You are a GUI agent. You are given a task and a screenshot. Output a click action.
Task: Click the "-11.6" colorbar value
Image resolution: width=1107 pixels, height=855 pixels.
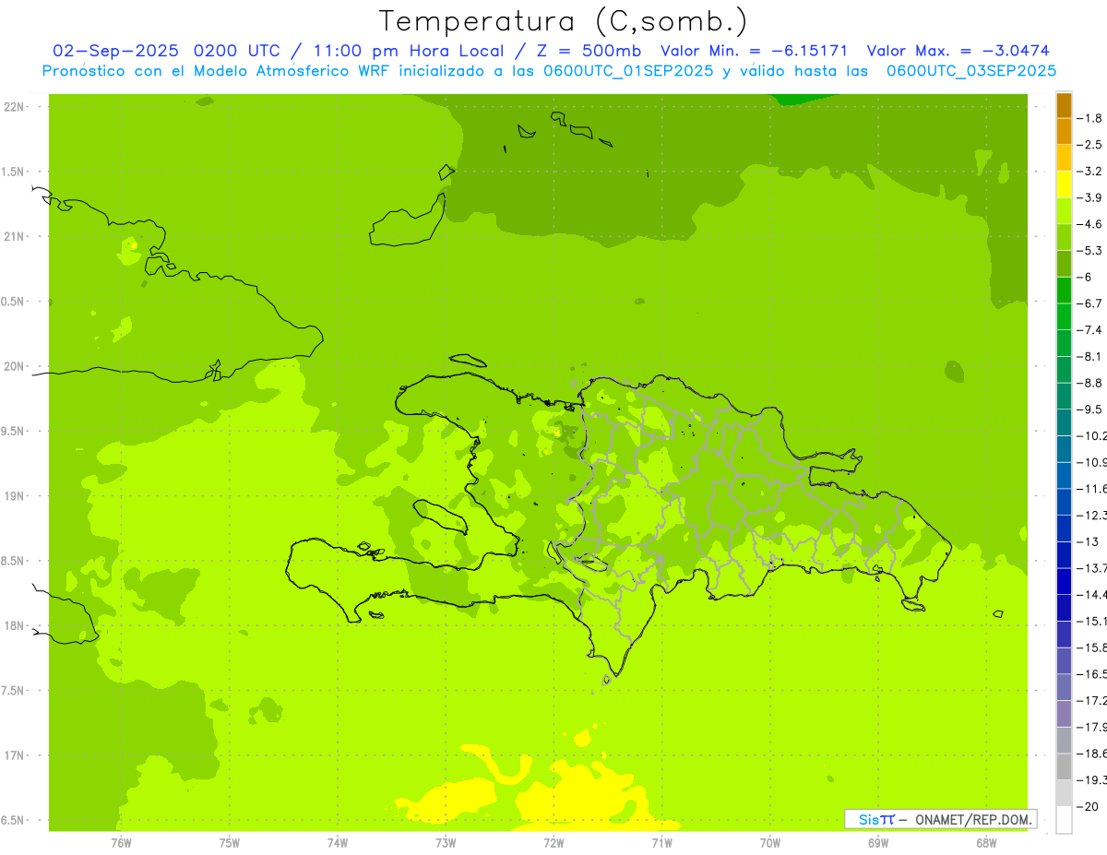click(1093, 489)
